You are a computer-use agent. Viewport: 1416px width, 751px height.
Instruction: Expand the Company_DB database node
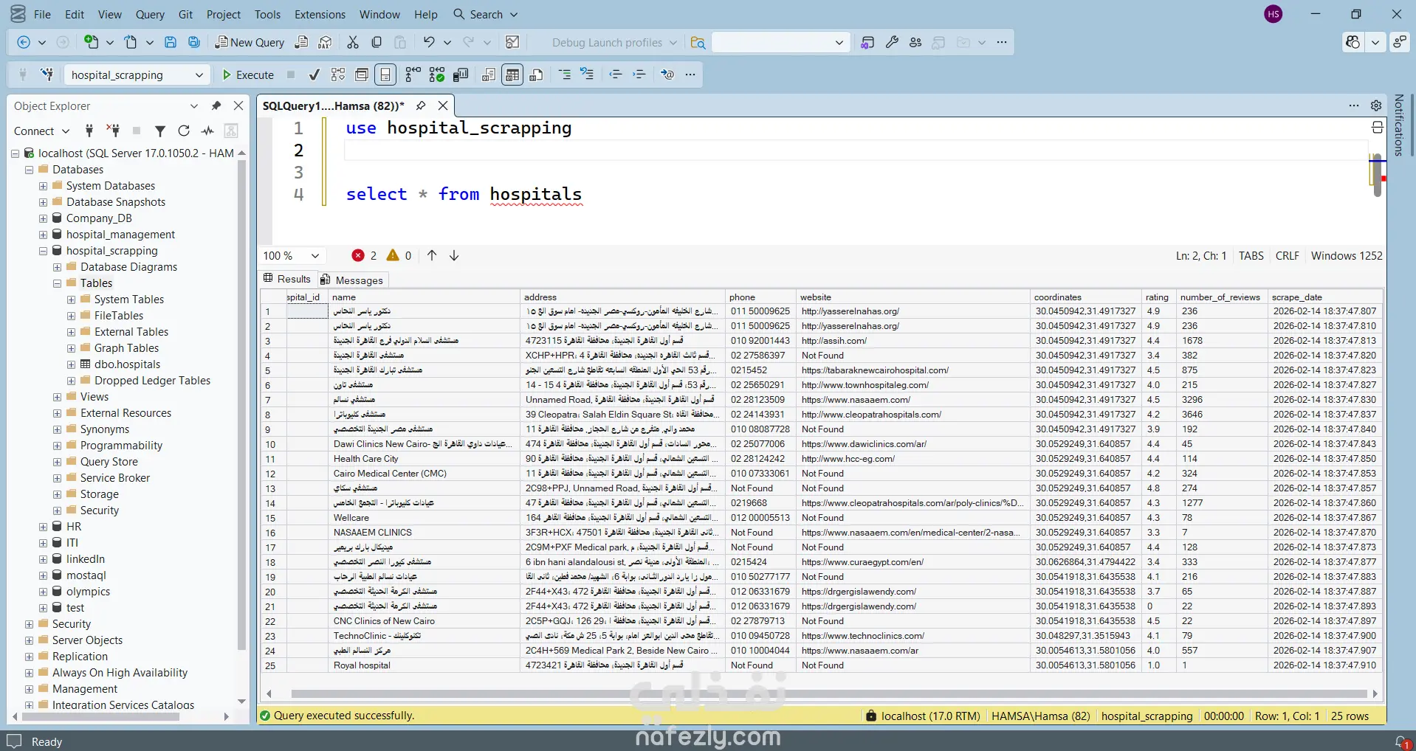coord(43,218)
